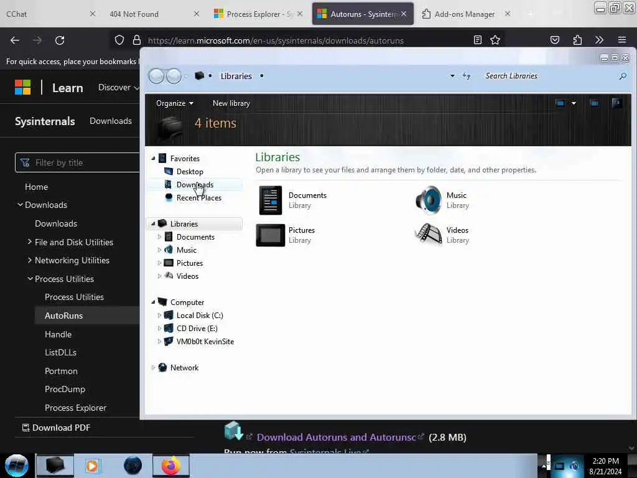Switch to the CChat browser tab
Screen dimensions: 637x478
(x=51, y=14)
